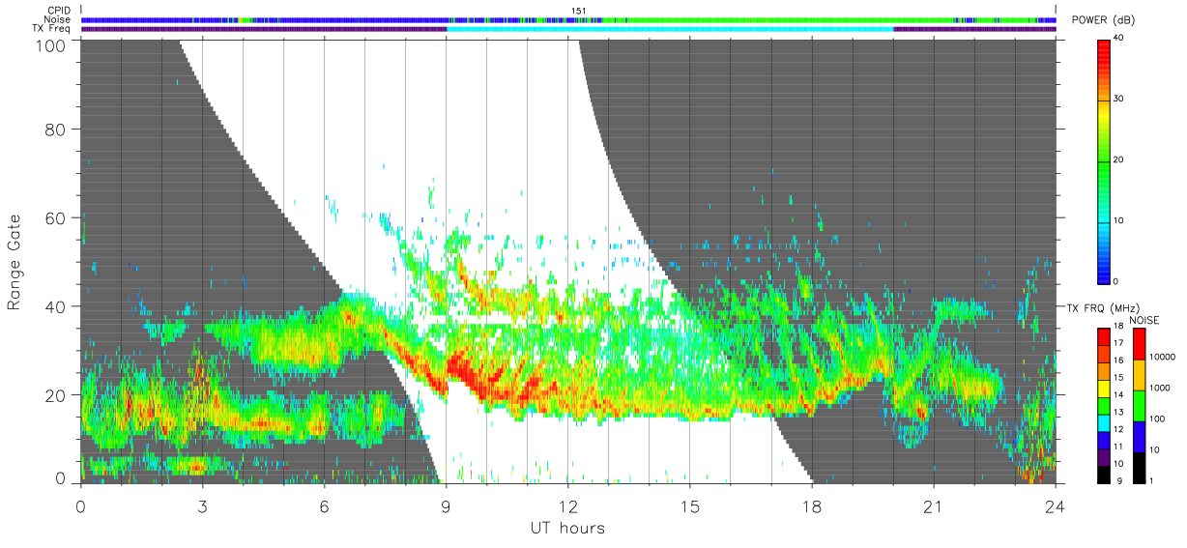Click the 'UT hours' x-axis title
This screenshot has height=548, width=1187.
click(x=567, y=529)
